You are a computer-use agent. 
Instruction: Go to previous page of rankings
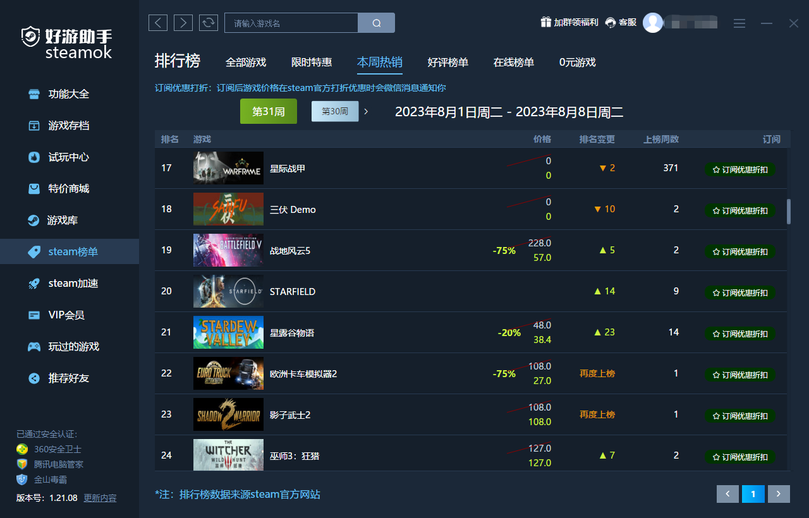tap(727, 494)
